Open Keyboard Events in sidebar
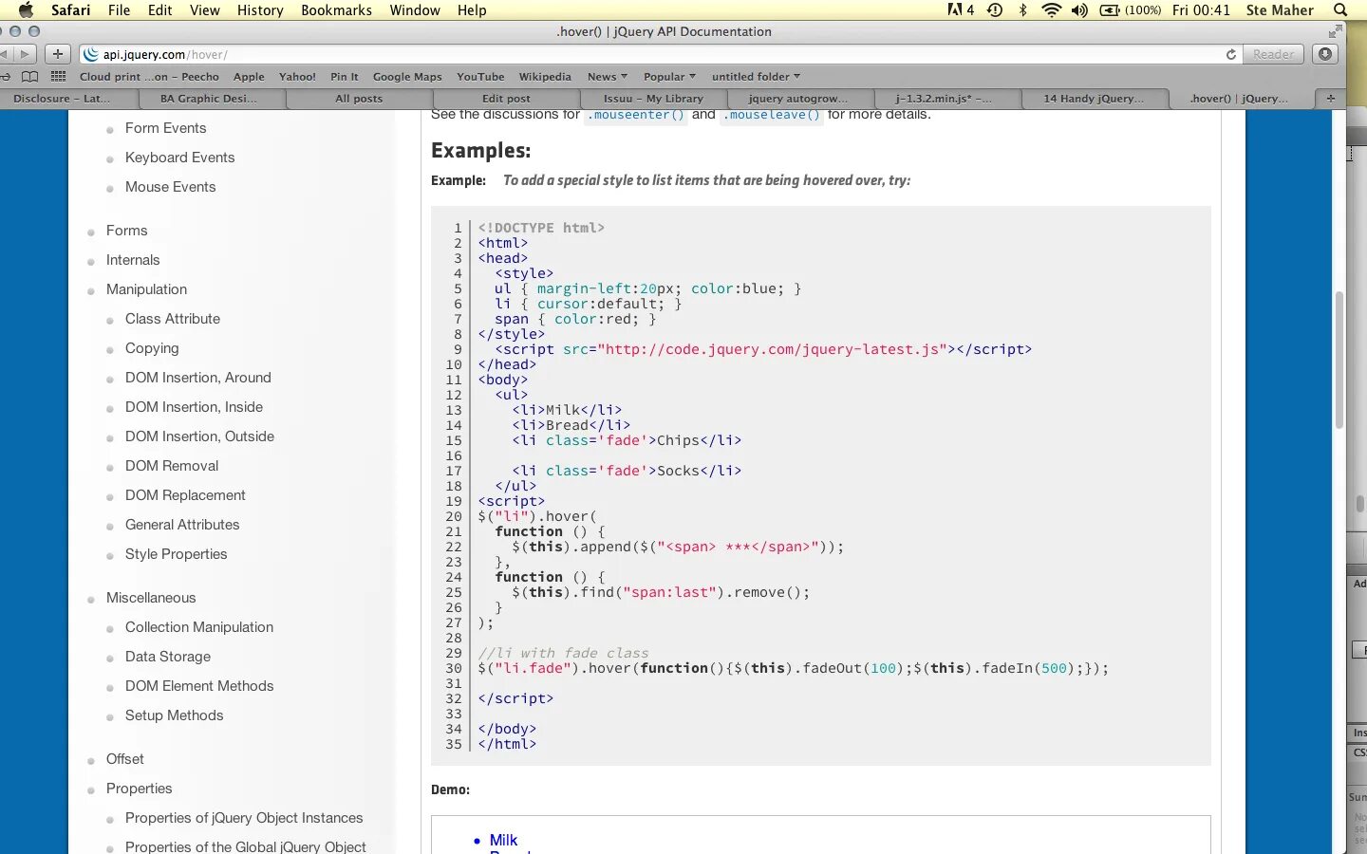This screenshot has width=1367, height=854. [x=179, y=158]
